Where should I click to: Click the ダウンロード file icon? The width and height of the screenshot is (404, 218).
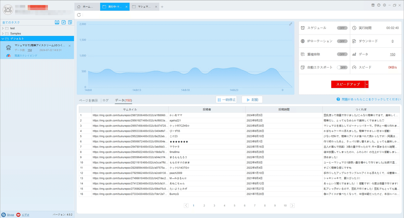tap(354, 41)
